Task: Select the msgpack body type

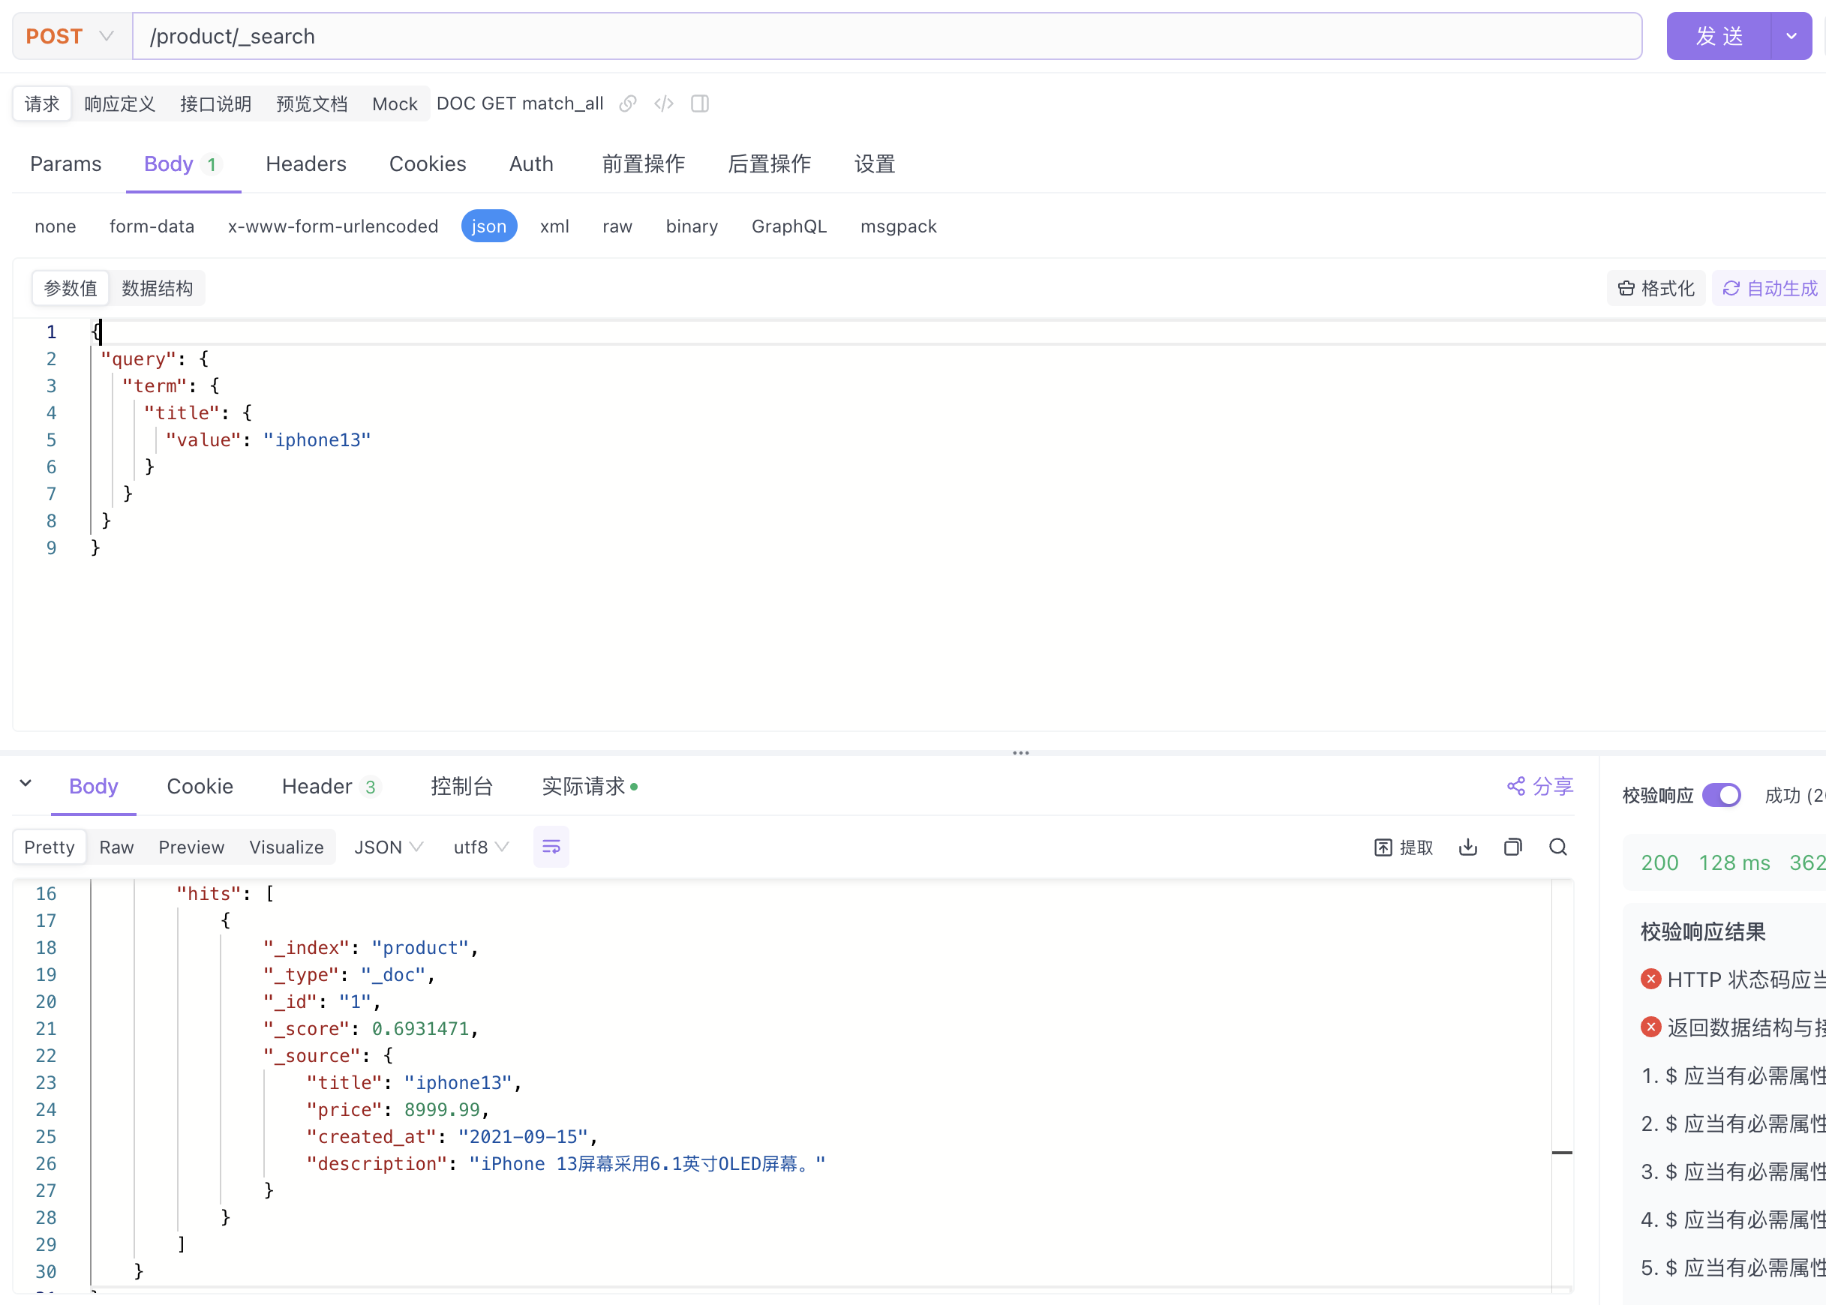Action: coord(899,226)
